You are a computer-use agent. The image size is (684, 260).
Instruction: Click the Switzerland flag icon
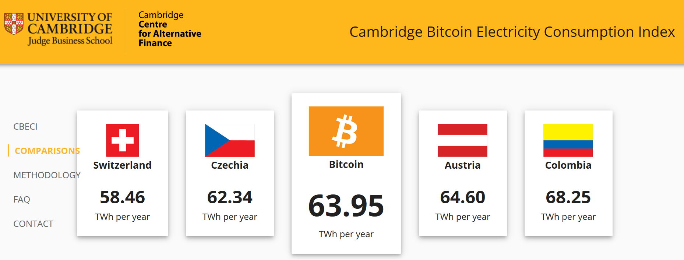(x=123, y=140)
